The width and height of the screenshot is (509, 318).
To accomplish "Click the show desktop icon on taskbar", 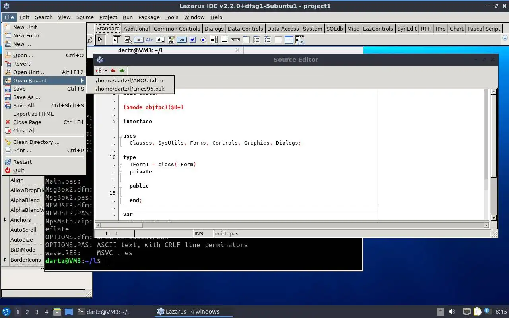I will click(x=69, y=312).
